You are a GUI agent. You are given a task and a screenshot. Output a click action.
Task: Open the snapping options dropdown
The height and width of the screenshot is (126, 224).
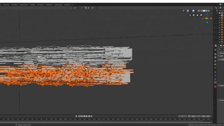(89, 8)
